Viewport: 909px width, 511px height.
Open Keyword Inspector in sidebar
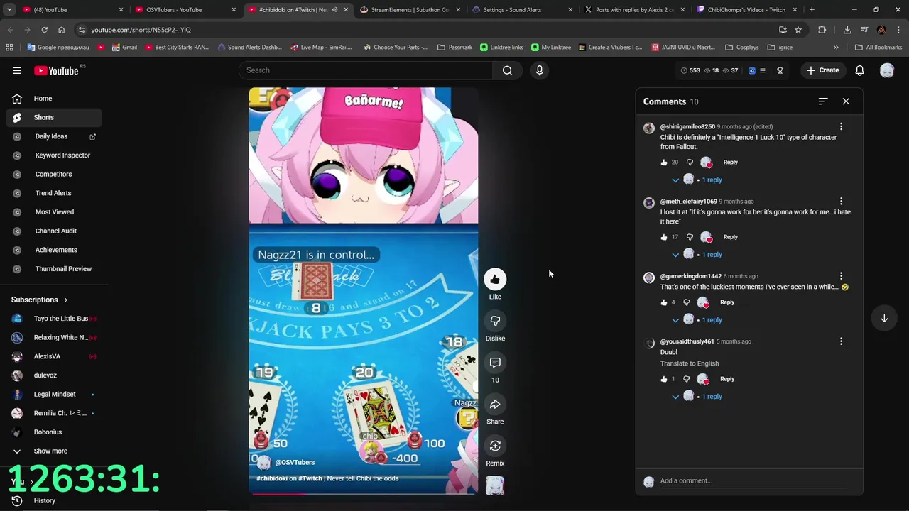pos(54,155)
